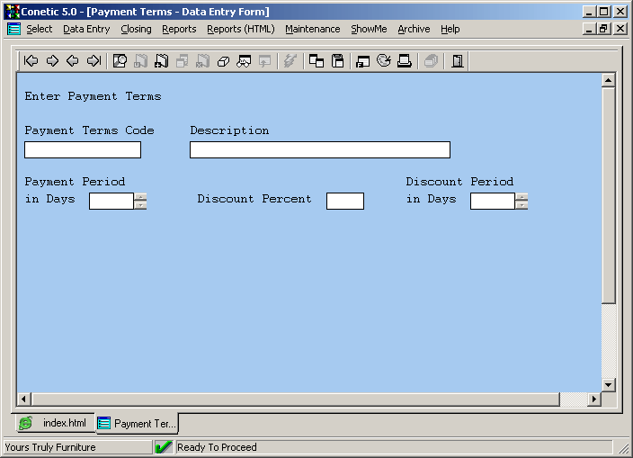Click the find record magnifier icon
Image resolution: width=633 pixels, height=458 pixels.
click(x=120, y=61)
